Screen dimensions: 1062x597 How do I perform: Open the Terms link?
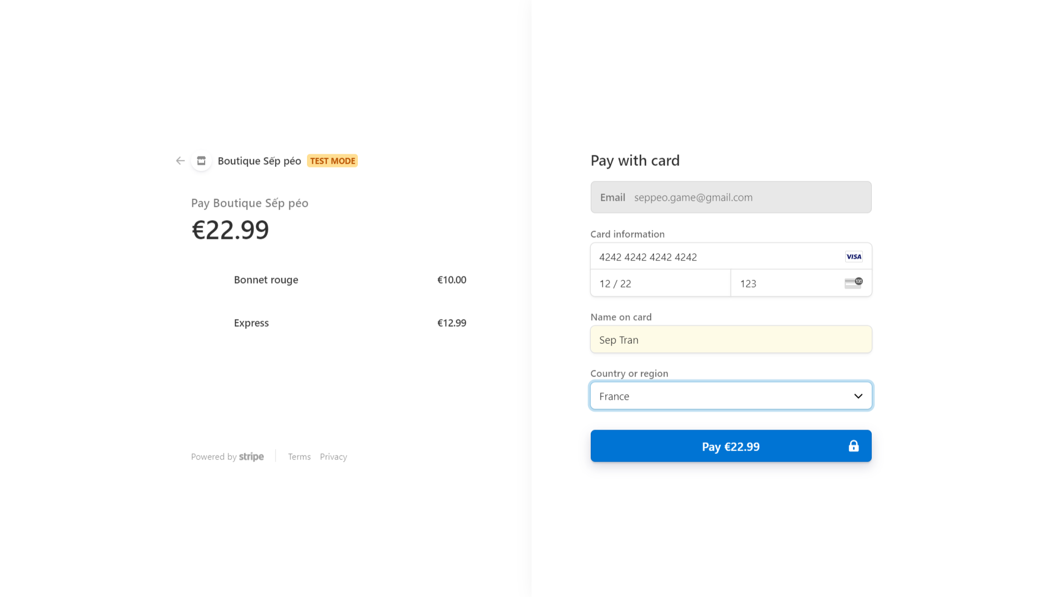pyautogui.click(x=299, y=457)
